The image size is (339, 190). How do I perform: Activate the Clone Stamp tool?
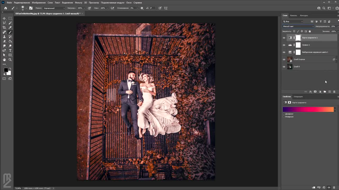[x=4, y=37]
